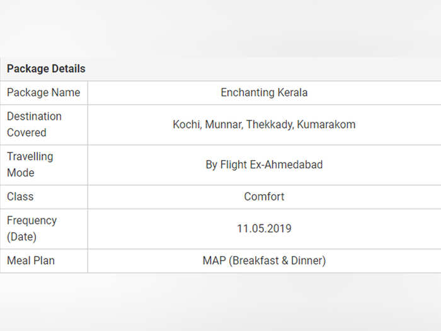Image resolution: width=441 pixels, height=331 pixels.
Task: Click the word Kumarakom in destinations
Action: pyautogui.click(x=326, y=124)
